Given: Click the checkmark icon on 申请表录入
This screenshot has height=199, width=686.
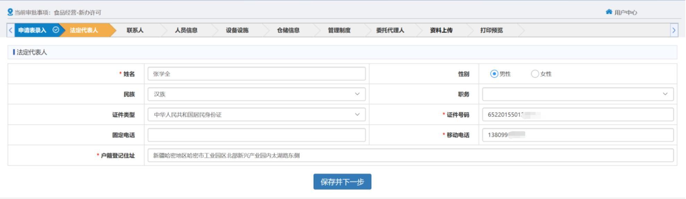Looking at the screenshot, I should tap(55, 30).
